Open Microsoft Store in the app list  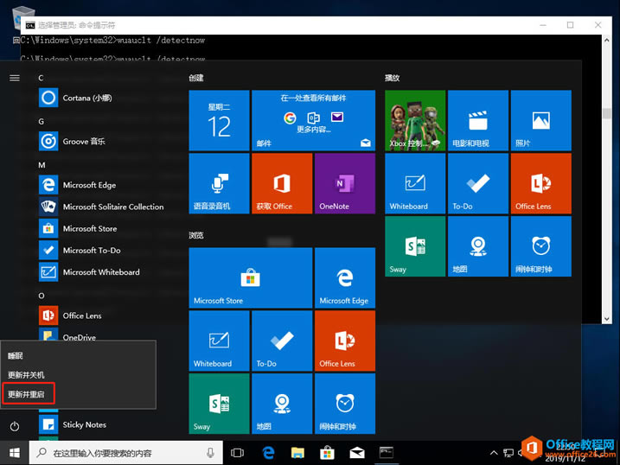pos(78,228)
